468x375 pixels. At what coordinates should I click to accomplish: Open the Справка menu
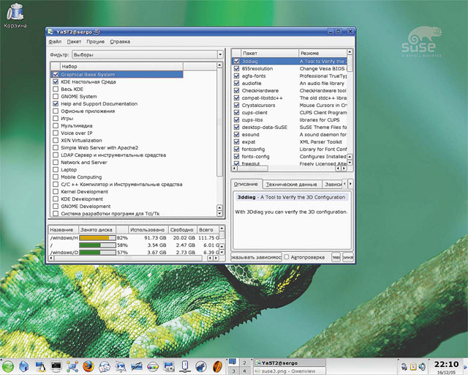click(120, 42)
